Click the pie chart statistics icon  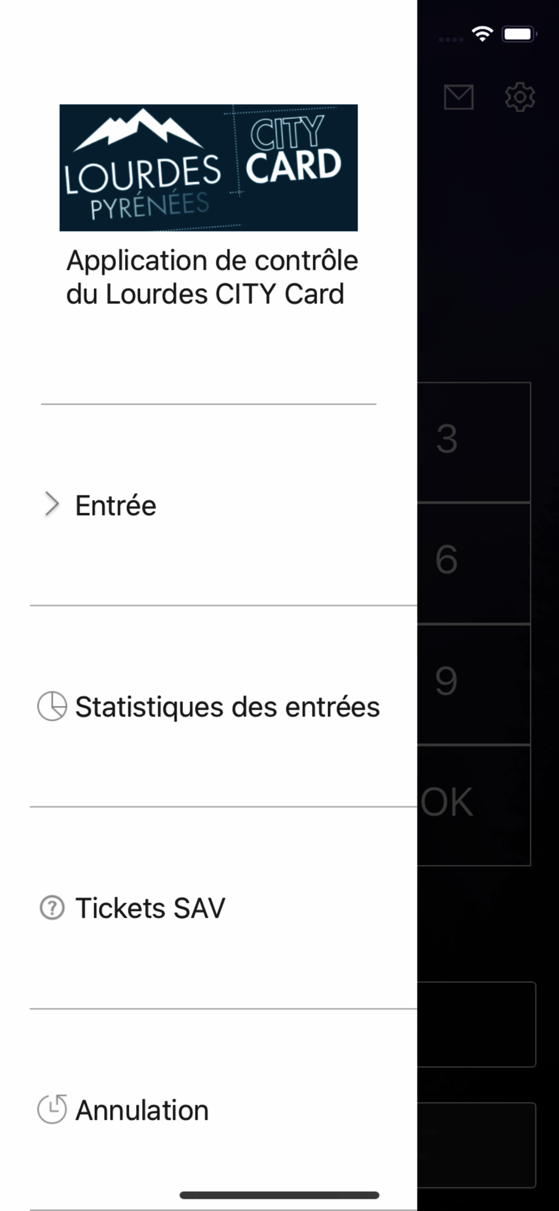point(52,706)
